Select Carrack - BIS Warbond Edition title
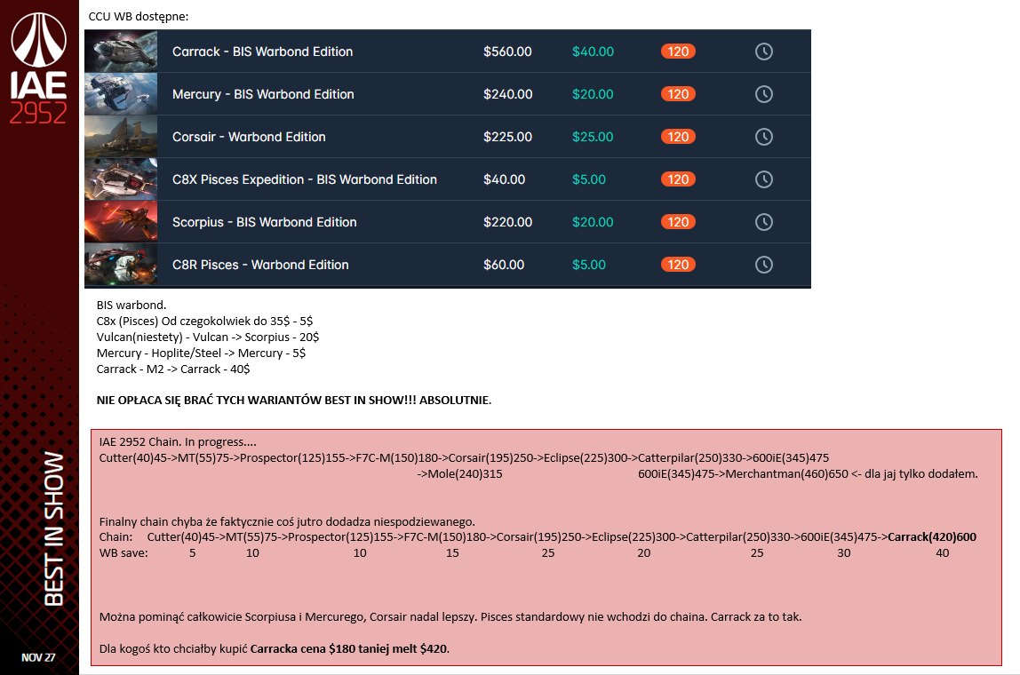This screenshot has height=675, width=1020. [x=262, y=52]
